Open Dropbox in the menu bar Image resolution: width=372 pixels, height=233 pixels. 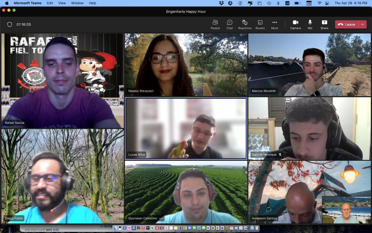[221, 3]
